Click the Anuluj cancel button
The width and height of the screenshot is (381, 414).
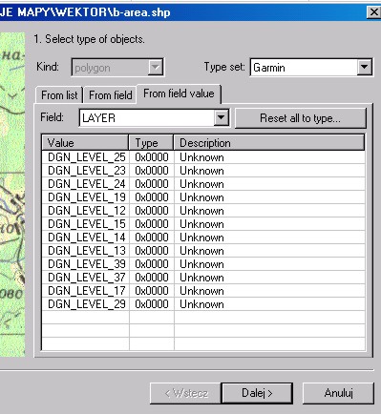338,393
